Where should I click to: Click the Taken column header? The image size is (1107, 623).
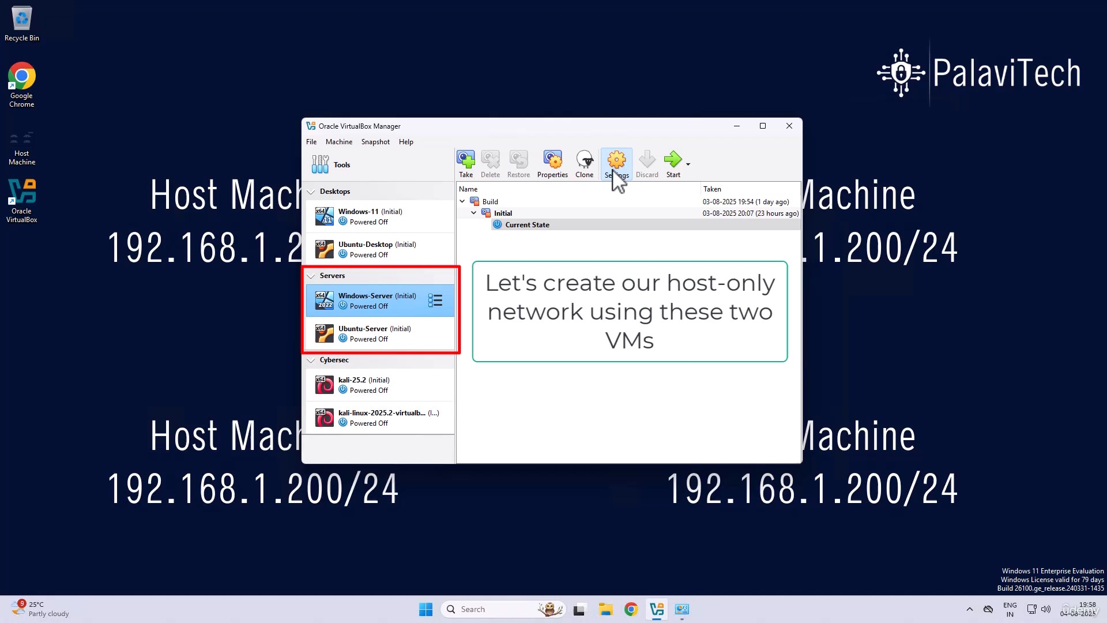point(751,189)
